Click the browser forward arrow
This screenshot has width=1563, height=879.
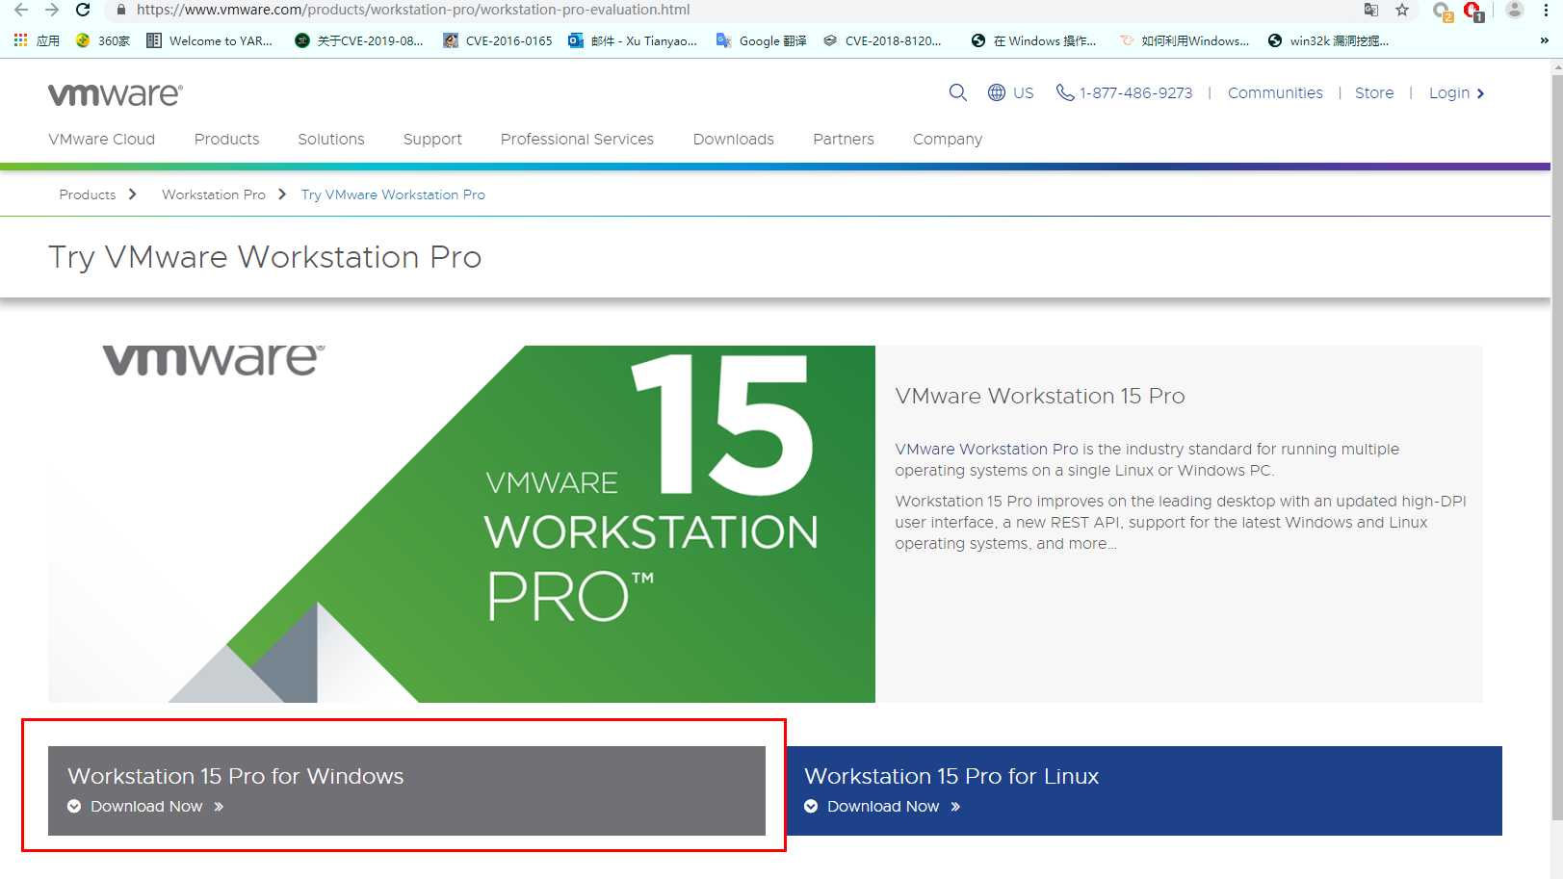coord(52,10)
